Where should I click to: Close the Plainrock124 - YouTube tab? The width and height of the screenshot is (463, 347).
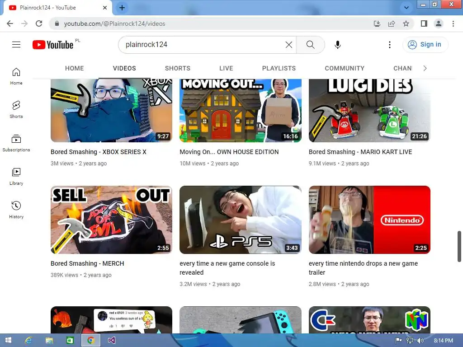tap(105, 8)
